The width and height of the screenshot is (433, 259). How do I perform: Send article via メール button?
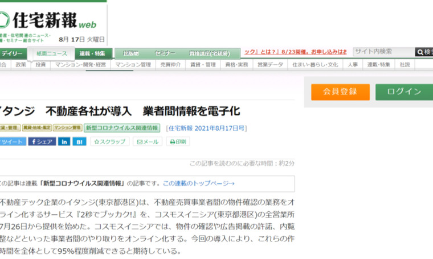coord(148,141)
